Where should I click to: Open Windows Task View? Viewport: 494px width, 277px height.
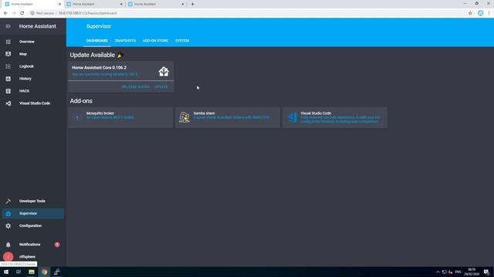[19, 272]
